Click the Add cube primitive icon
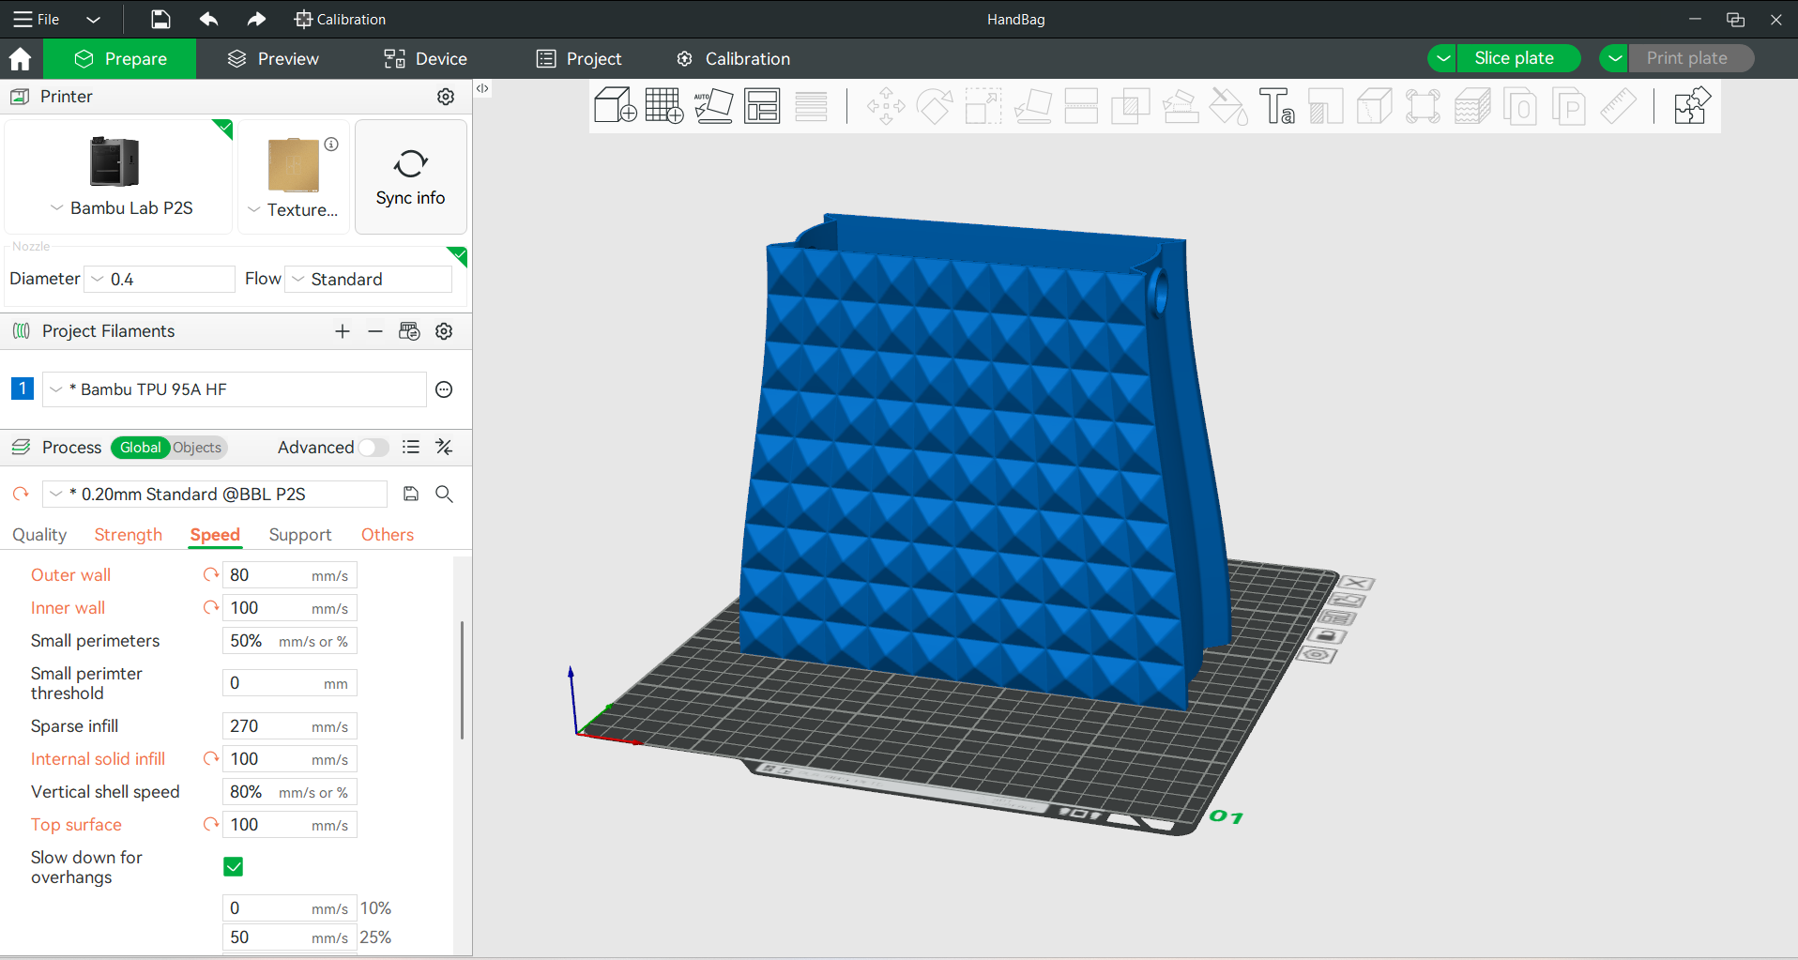Image resolution: width=1798 pixels, height=960 pixels. 616,106
